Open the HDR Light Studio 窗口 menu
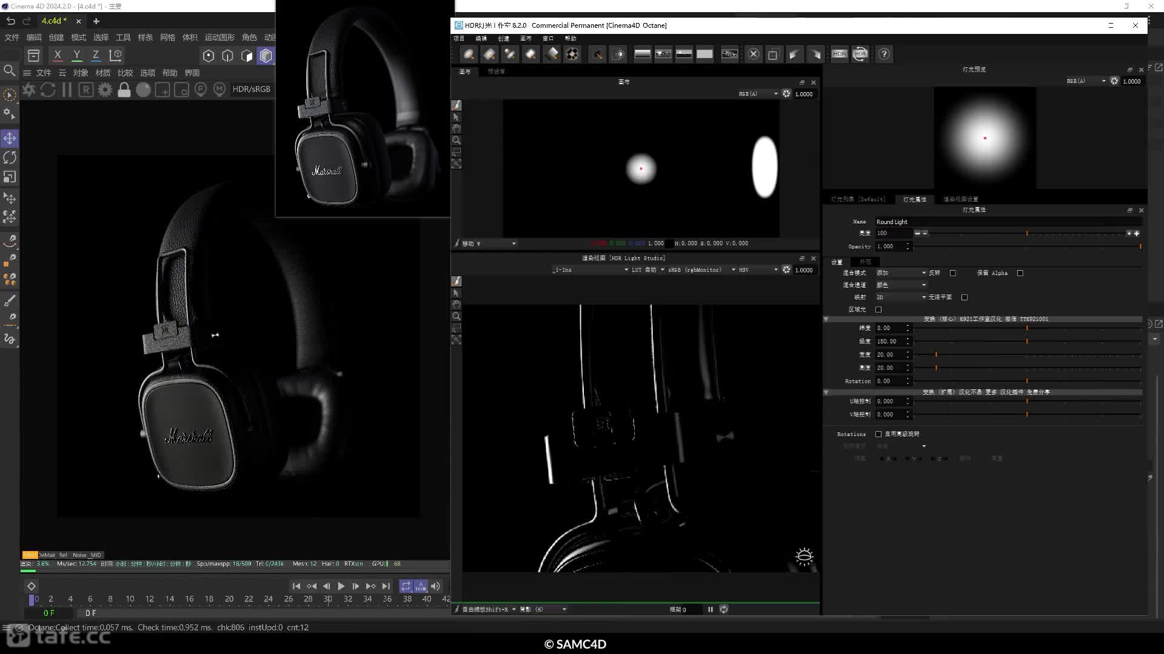The height and width of the screenshot is (654, 1164). [x=548, y=38]
